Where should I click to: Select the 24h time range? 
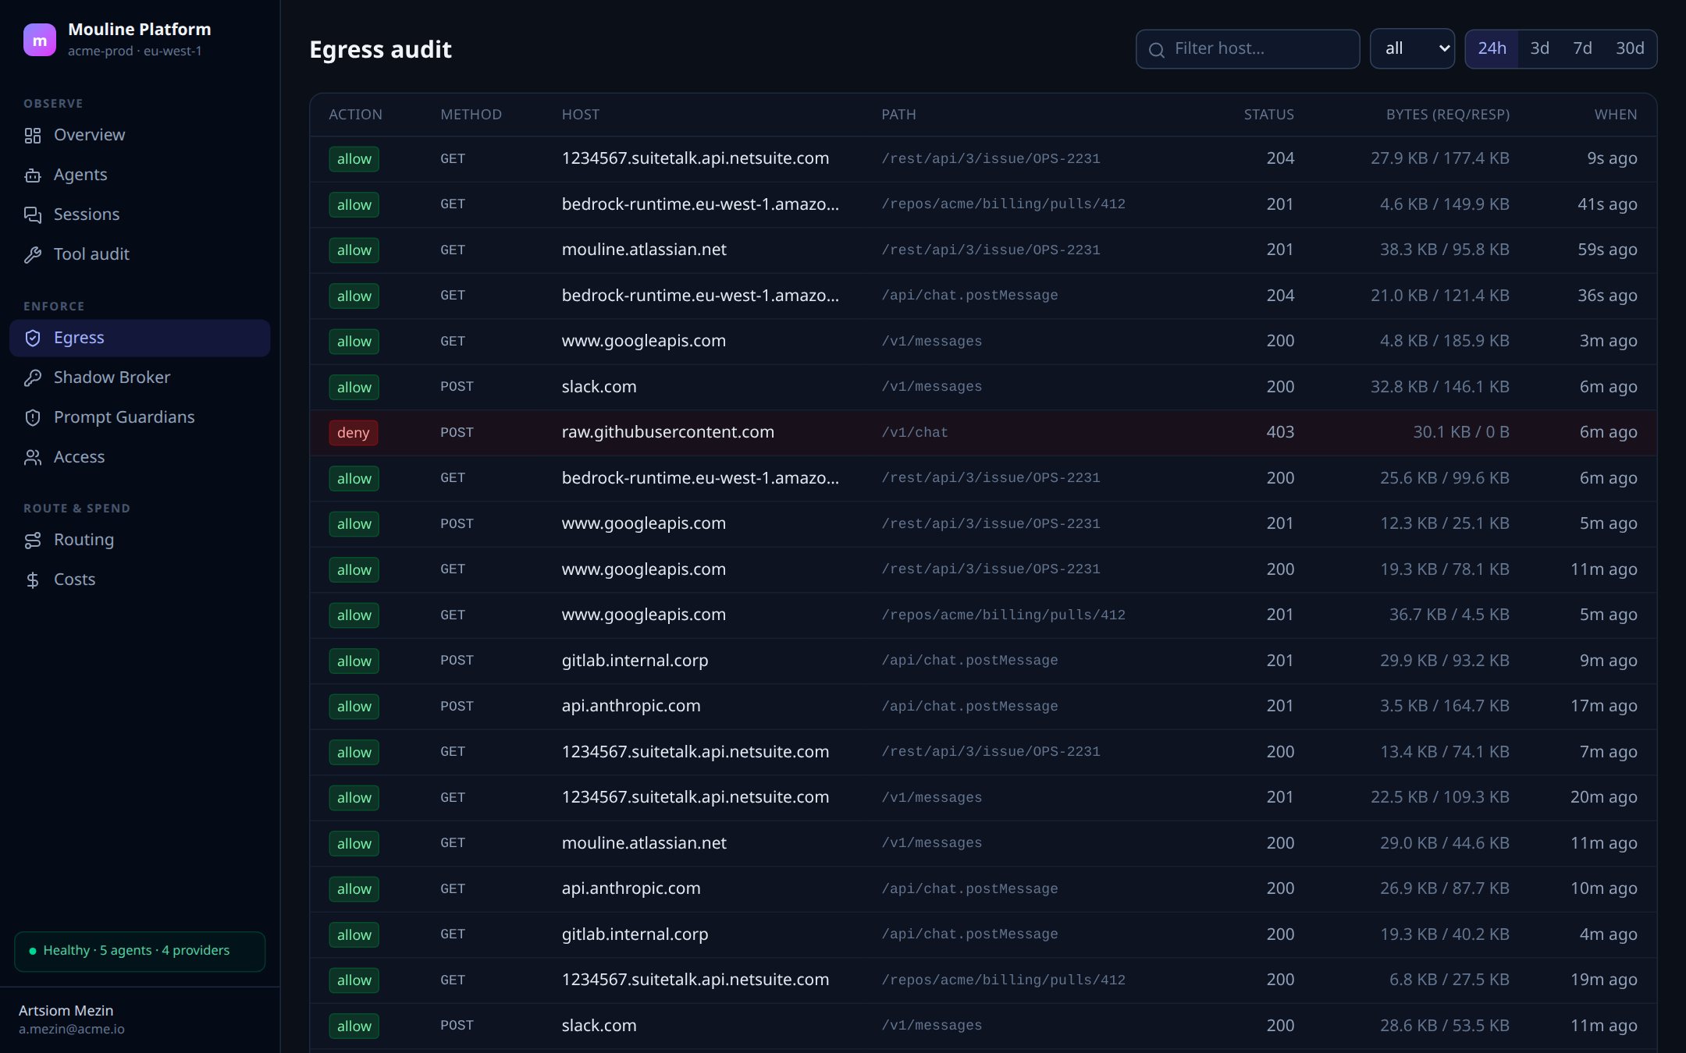1492,48
